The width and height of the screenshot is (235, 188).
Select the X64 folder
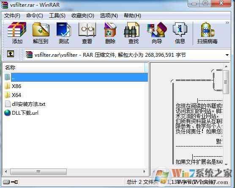click(x=13, y=95)
